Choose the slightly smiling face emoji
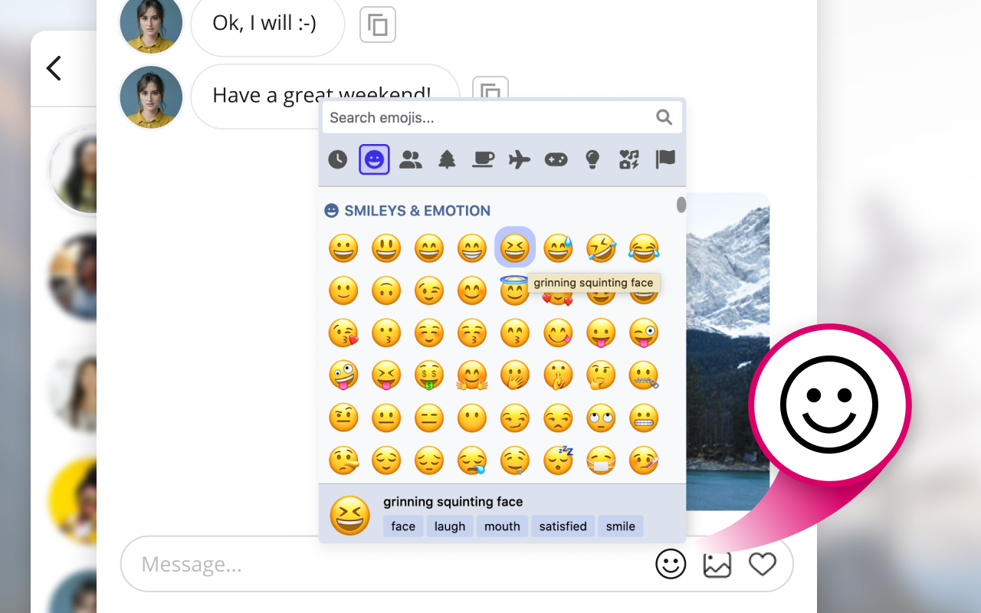This screenshot has width=981, height=613. [343, 291]
